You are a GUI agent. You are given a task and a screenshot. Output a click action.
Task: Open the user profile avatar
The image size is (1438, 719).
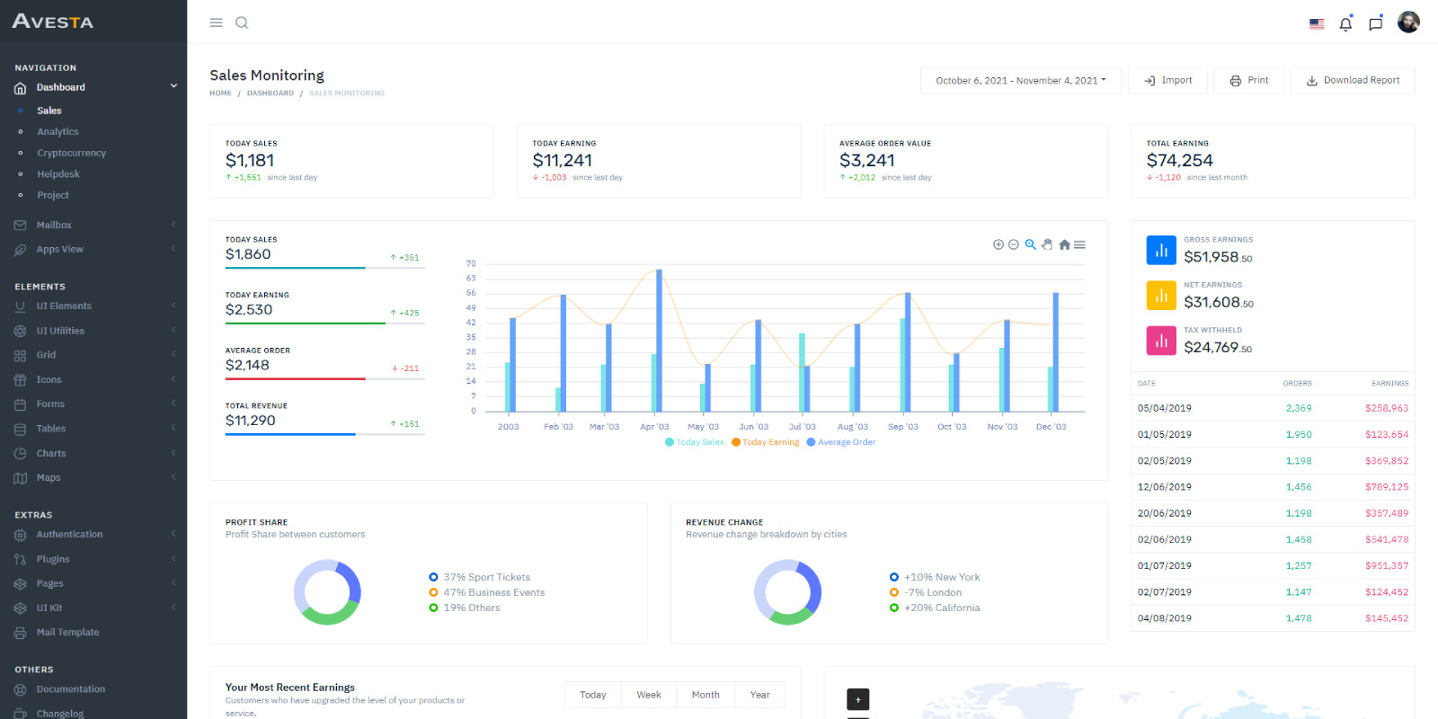pyautogui.click(x=1408, y=22)
